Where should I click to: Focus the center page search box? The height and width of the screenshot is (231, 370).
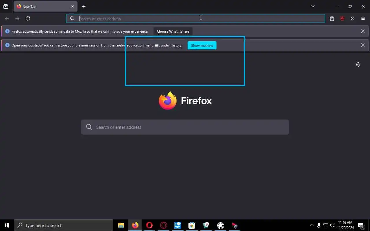tap(185, 127)
